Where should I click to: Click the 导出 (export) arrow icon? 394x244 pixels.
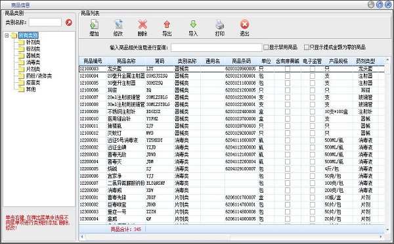[167, 24]
